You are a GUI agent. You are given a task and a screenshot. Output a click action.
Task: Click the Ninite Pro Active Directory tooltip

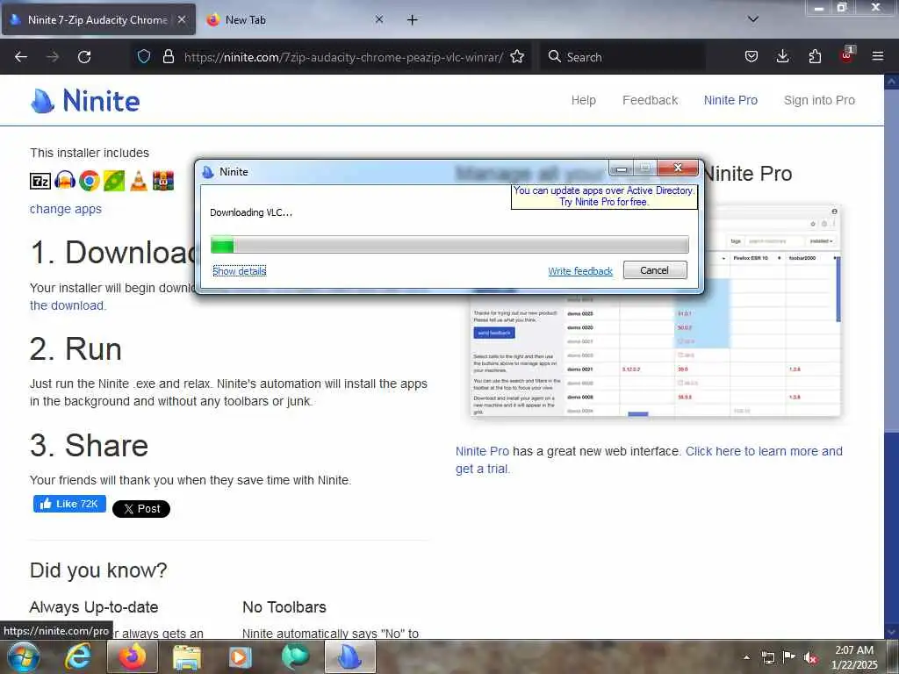coord(604,196)
